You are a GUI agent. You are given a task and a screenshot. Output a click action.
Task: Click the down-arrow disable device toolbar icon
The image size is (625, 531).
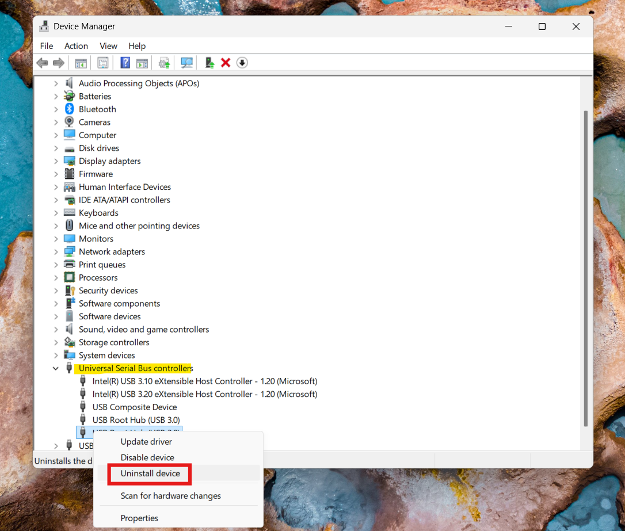tap(242, 63)
